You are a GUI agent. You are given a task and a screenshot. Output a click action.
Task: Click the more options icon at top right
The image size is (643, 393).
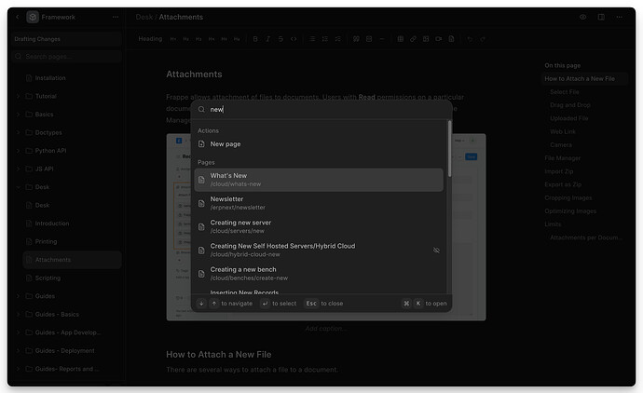pyautogui.click(x=619, y=17)
